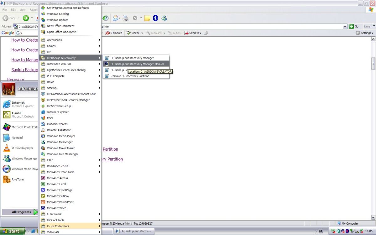Click the page's vertical scrollbar down arrow

[x=373, y=217]
